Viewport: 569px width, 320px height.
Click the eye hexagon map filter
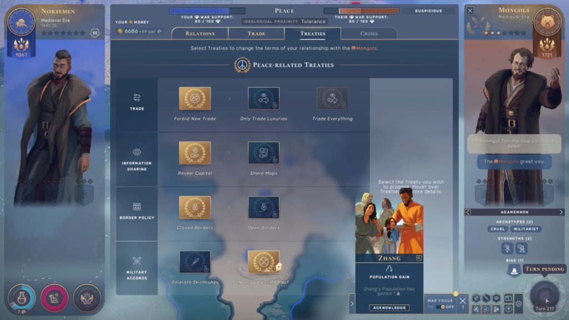coord(496,298)
